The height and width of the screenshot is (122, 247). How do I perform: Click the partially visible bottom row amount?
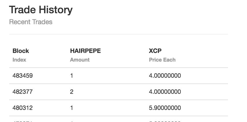pos(72,121)
